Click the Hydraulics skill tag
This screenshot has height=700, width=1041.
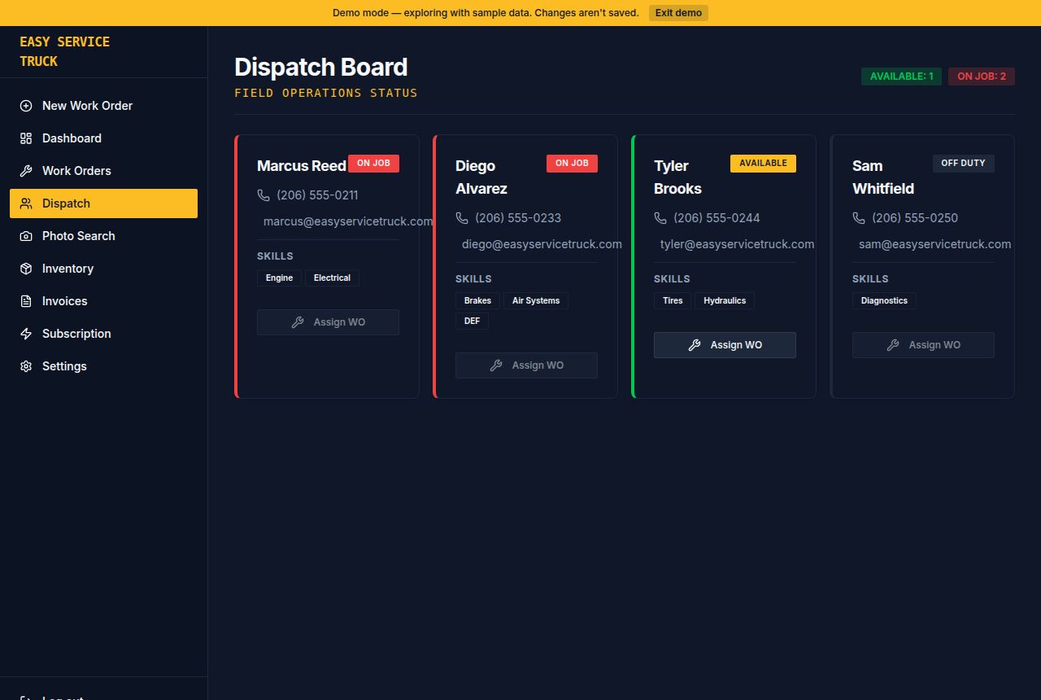click(x=725, y=301)
